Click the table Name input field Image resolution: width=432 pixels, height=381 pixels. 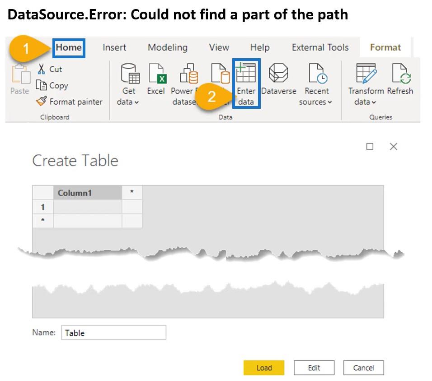(x=113, y=333)
